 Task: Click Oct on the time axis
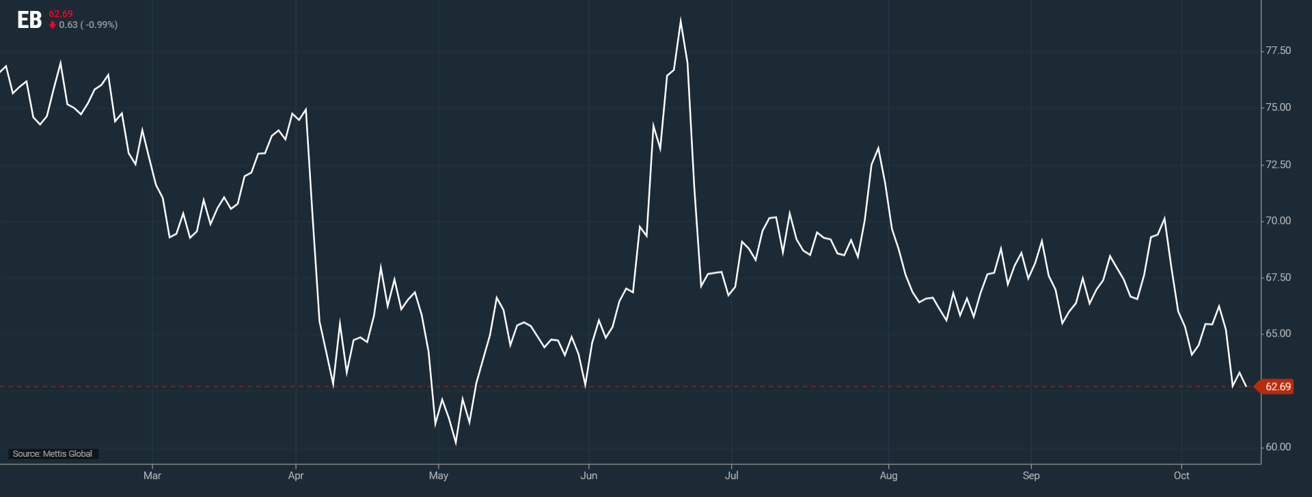coord(1181,476)
